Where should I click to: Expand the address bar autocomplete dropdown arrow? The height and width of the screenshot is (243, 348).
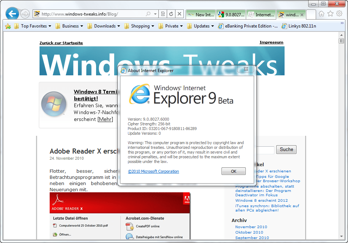155,14
